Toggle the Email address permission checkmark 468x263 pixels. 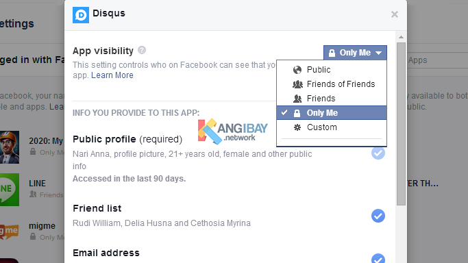[x=378, y=258]
